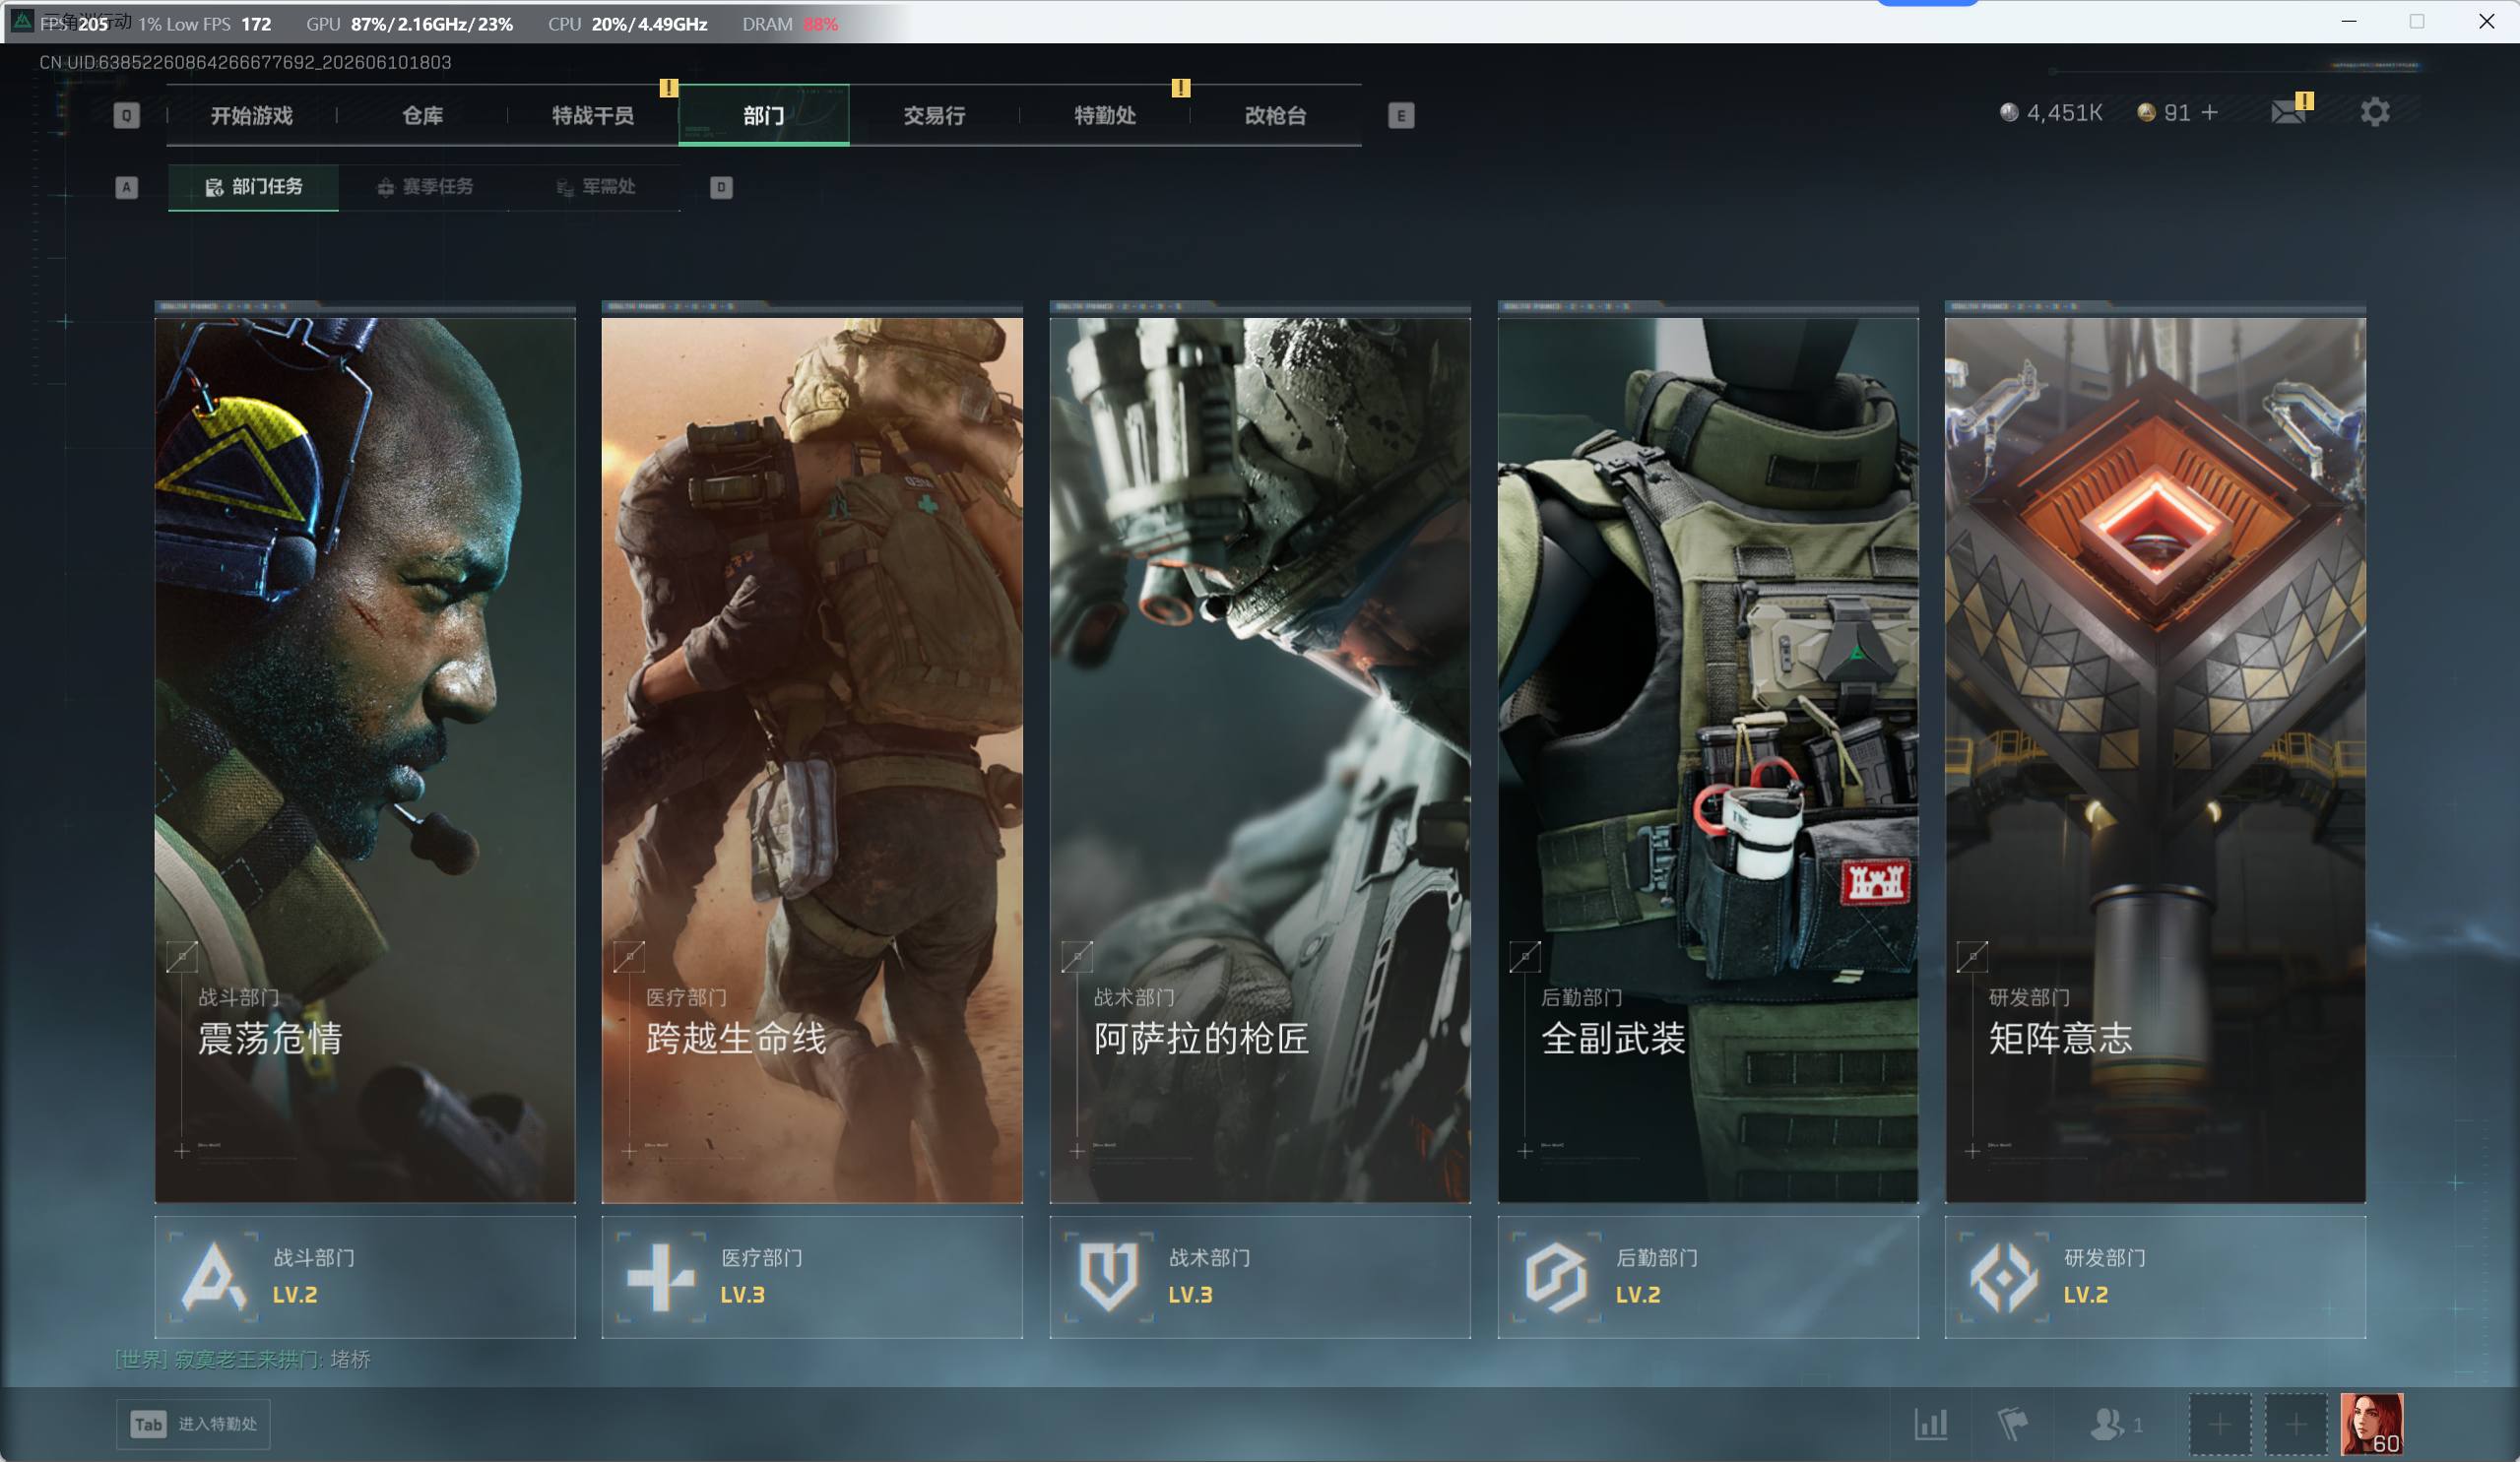Click the 研发部门 diamond emblem icon
The image size is (2520, 1462).
tap(2003, 1276)
